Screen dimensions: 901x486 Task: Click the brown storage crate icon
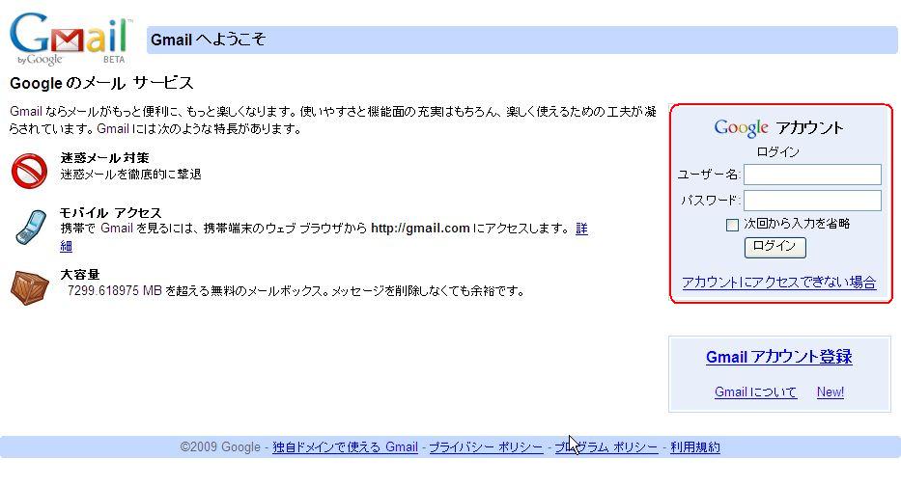click(29, 288)
